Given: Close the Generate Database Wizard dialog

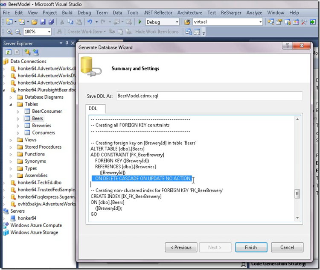Looking at the screenshot, I should (302, 45).
